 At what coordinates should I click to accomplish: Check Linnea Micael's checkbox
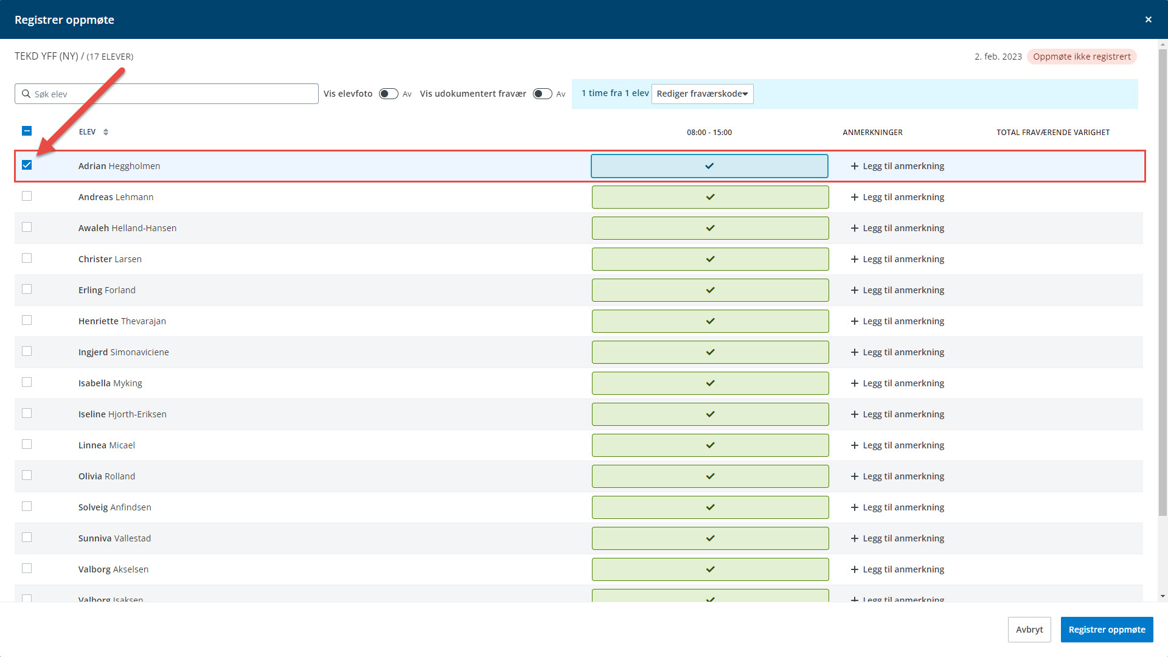click(x=27, y=444)
